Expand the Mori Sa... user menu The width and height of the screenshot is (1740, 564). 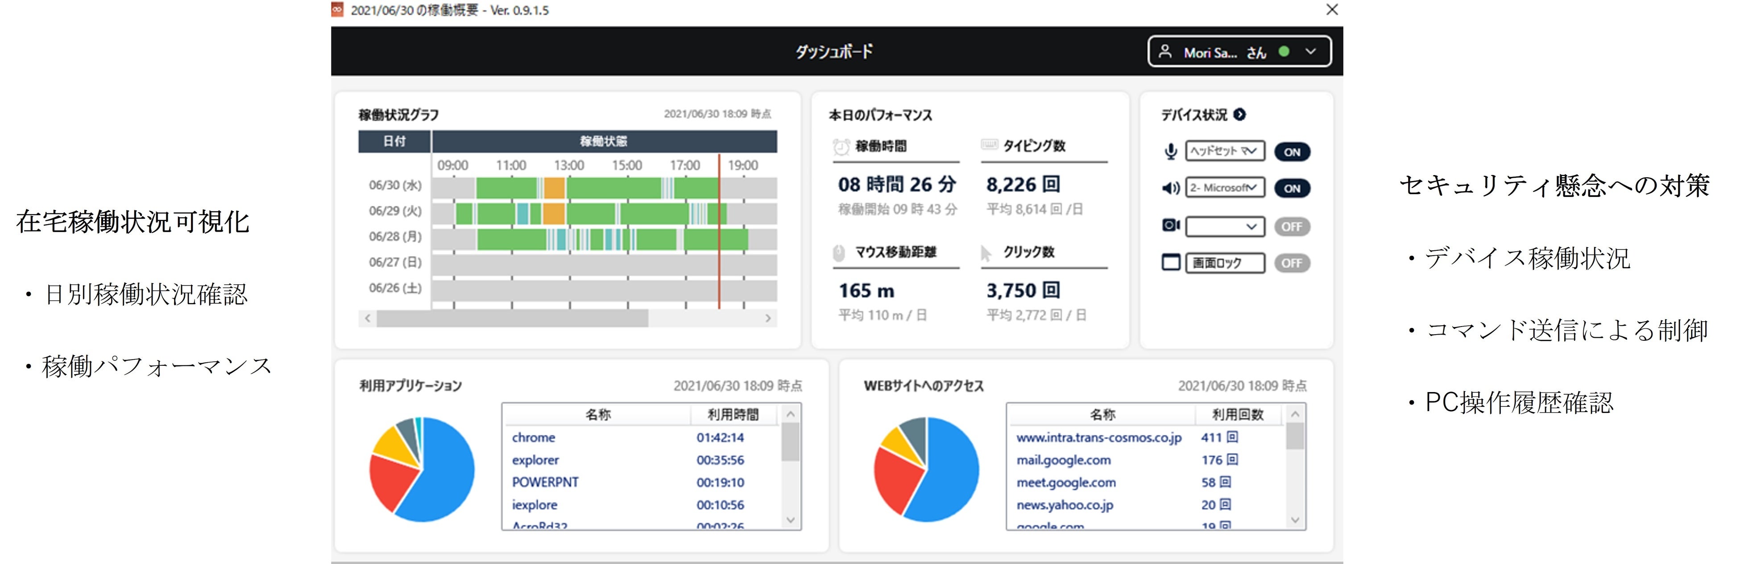point(1310,52)
